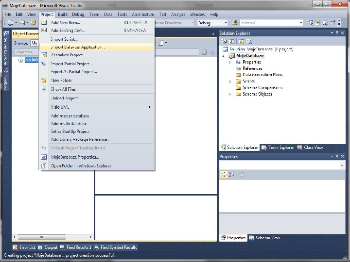Select Export As Partial Project entry

pos(97,71)
